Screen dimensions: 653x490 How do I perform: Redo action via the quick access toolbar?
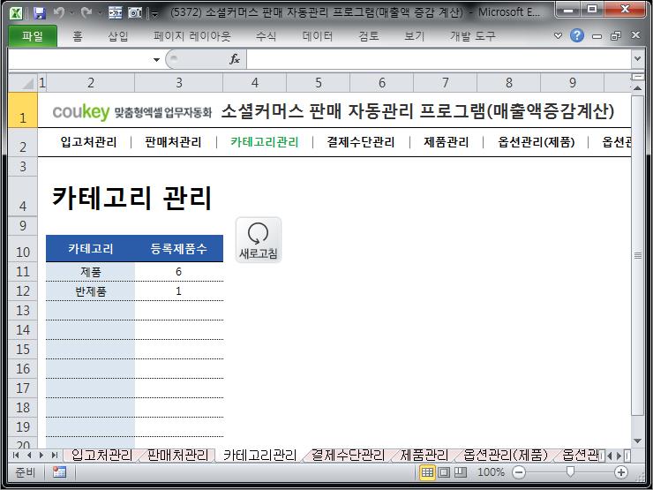pyautogui.click(x=86, y=13)
